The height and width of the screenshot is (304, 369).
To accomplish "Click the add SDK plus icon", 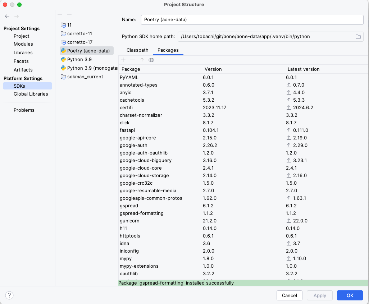I will pyautogui.click(x=60, y=14).
